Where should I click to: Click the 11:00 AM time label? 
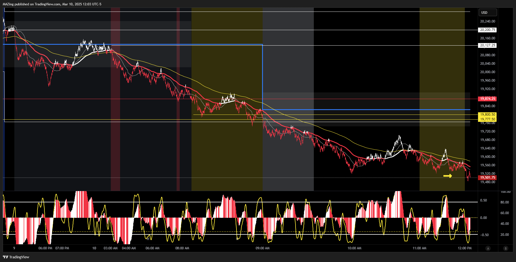pos(419,248)
